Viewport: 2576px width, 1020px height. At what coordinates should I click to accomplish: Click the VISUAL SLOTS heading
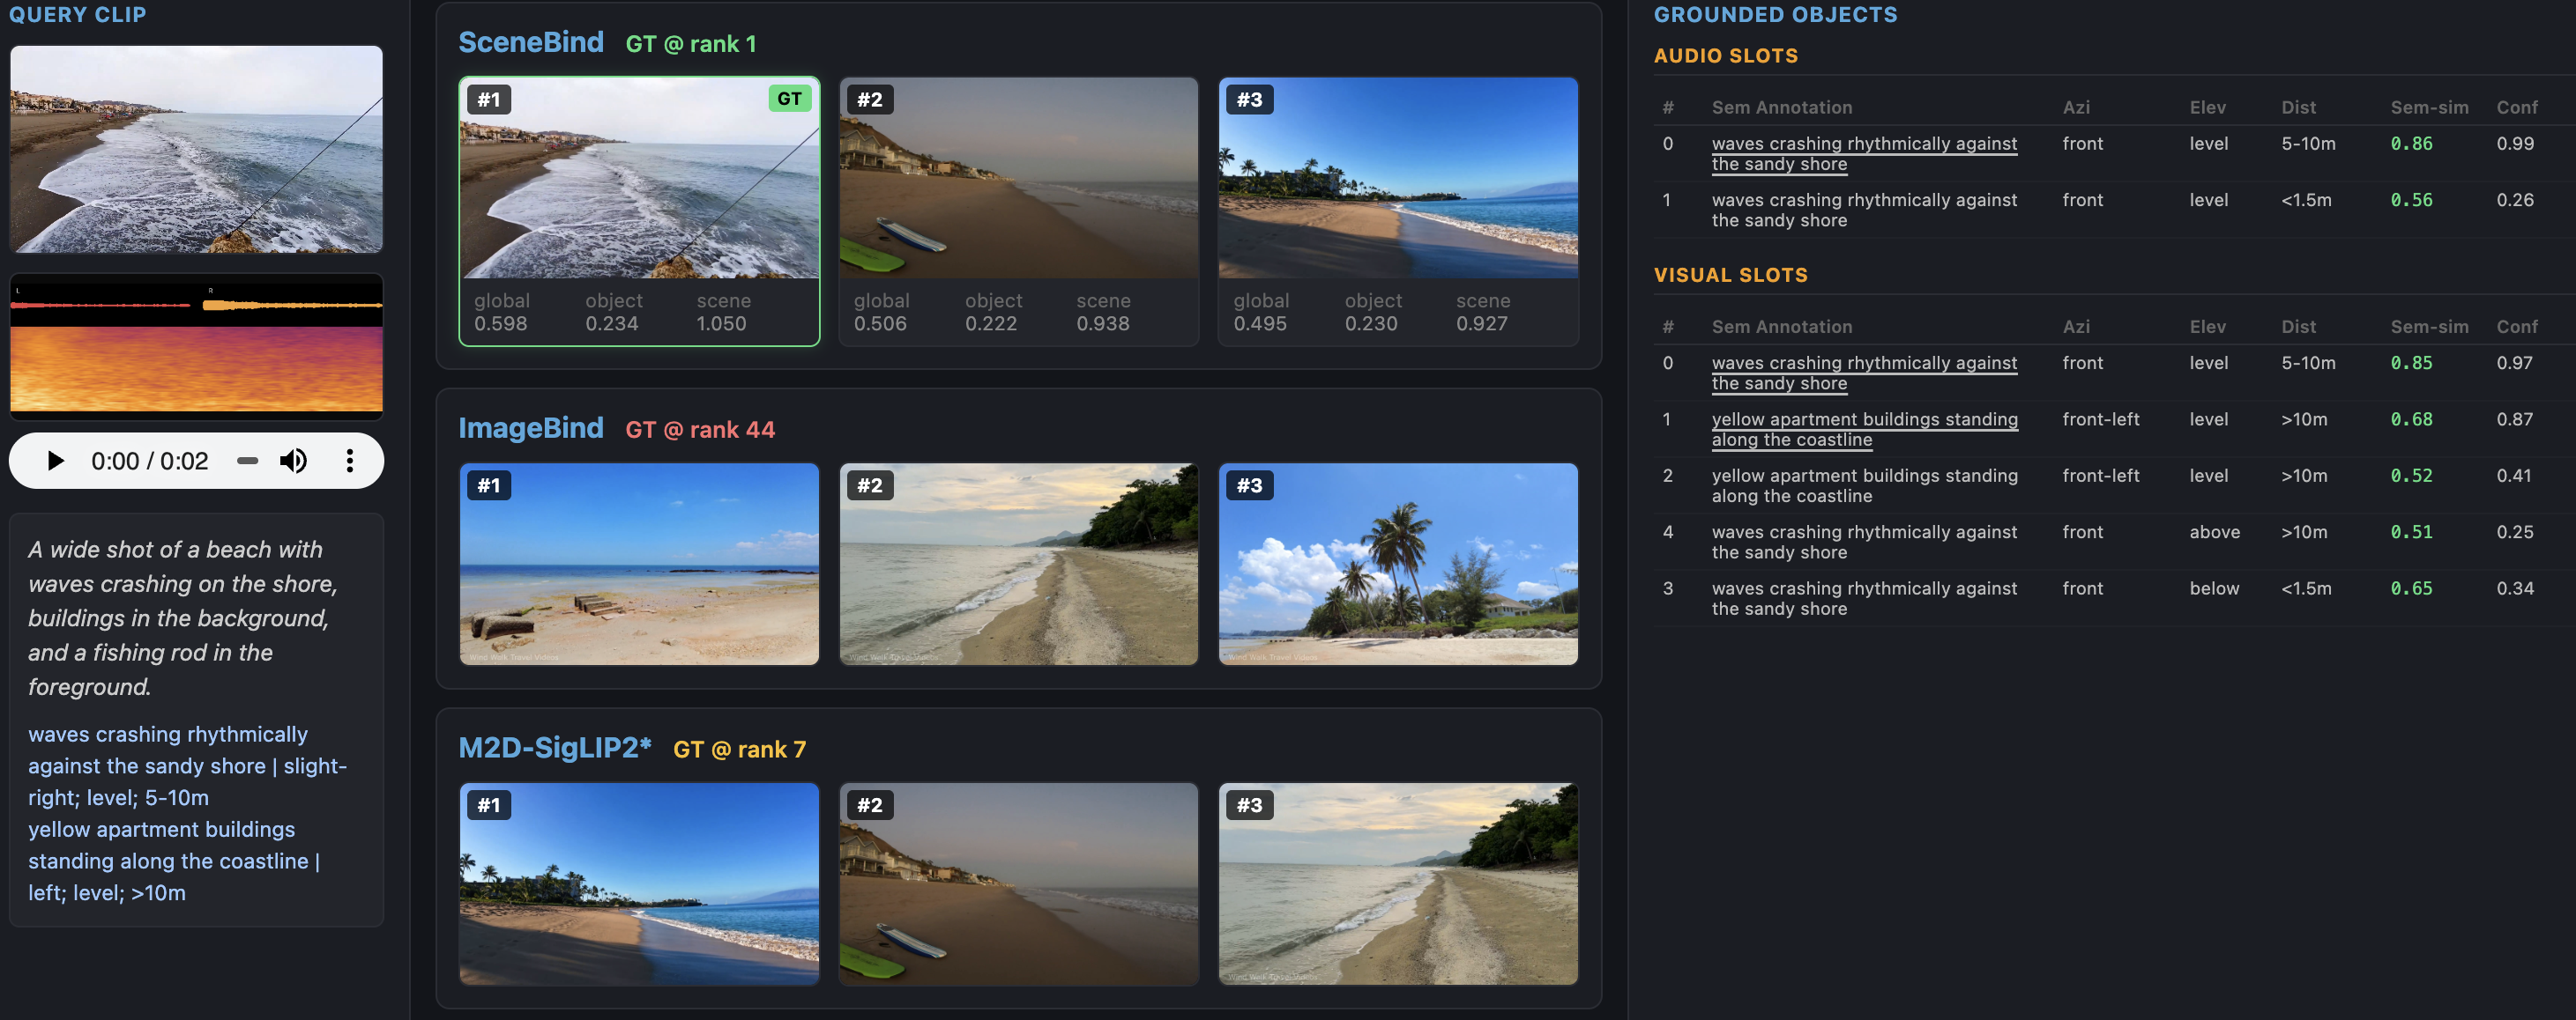[x=1730, y=275]
